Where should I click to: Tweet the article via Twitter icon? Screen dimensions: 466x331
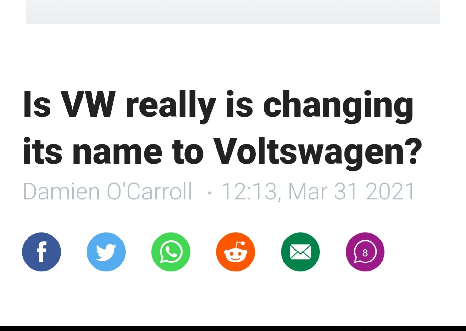(x=106, y=252)
